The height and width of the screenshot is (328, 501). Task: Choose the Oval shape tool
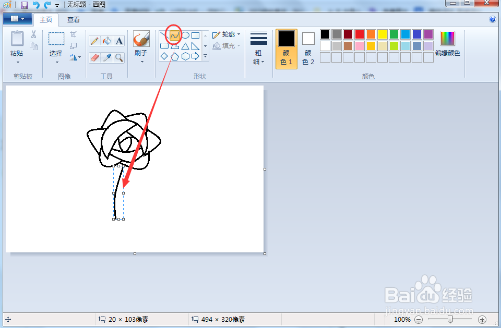pos(185,35)
